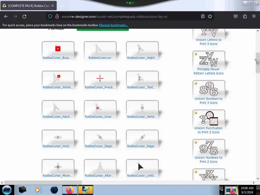Open Unicorn Numbers to Print 2 Icons

tap(209, 159)
